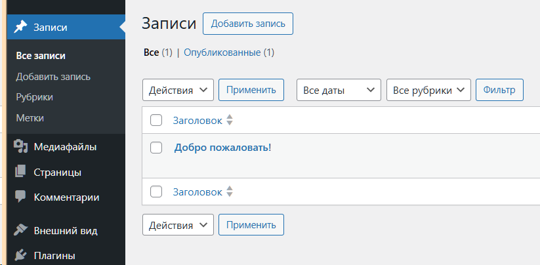The width and height of the screenshot is (540, 265).
Task: Click sort arrows next to bottom Заголовок
Action: pyautogui.click(x=230, y=192)
